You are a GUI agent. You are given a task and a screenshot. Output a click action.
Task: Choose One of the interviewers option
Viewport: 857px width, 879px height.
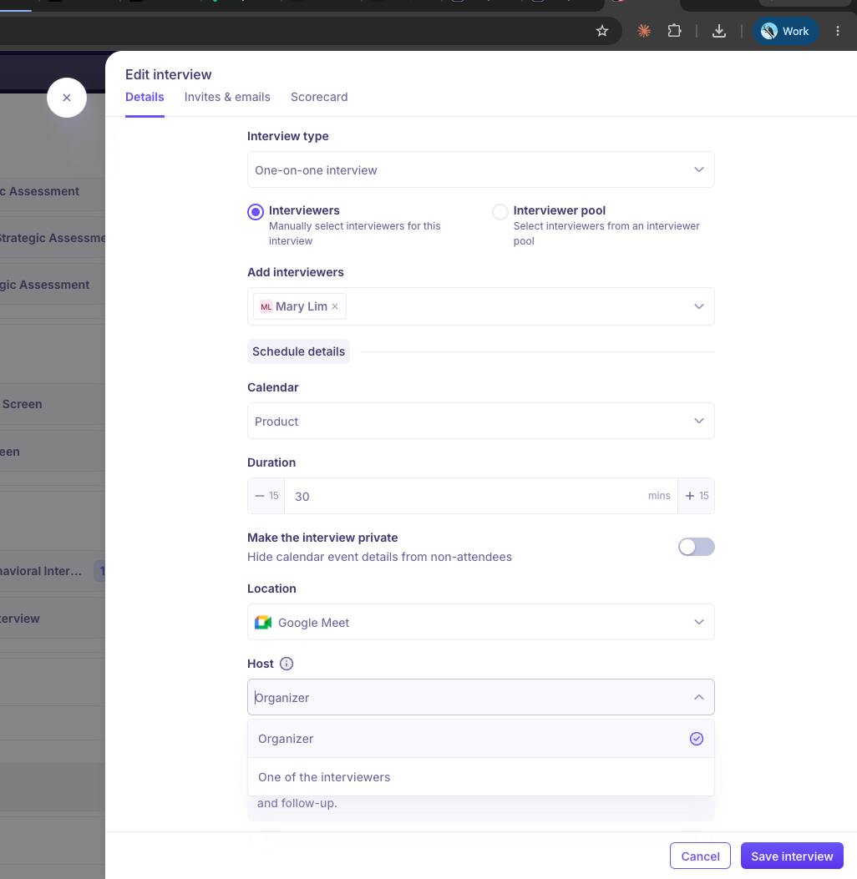[480, 777]
